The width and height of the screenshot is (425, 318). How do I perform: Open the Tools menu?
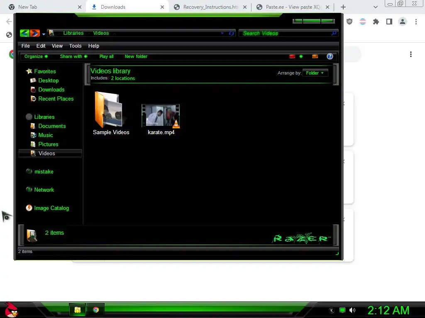(76, 46)
